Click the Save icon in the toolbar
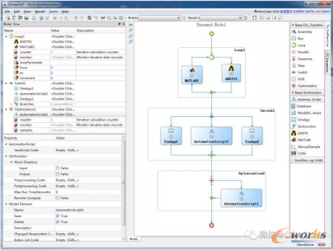Image resolution: width=333 pixels, height=250 pixels. pos(27,18)
